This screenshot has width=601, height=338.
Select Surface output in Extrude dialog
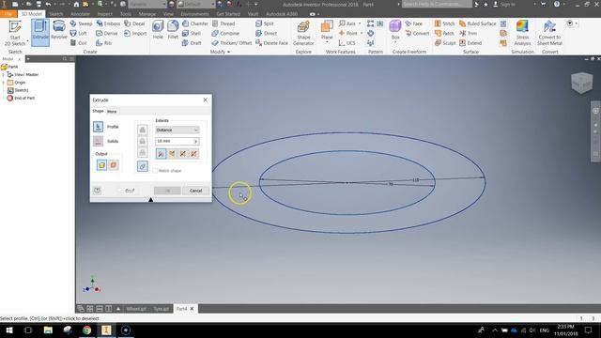click(114, 165)
